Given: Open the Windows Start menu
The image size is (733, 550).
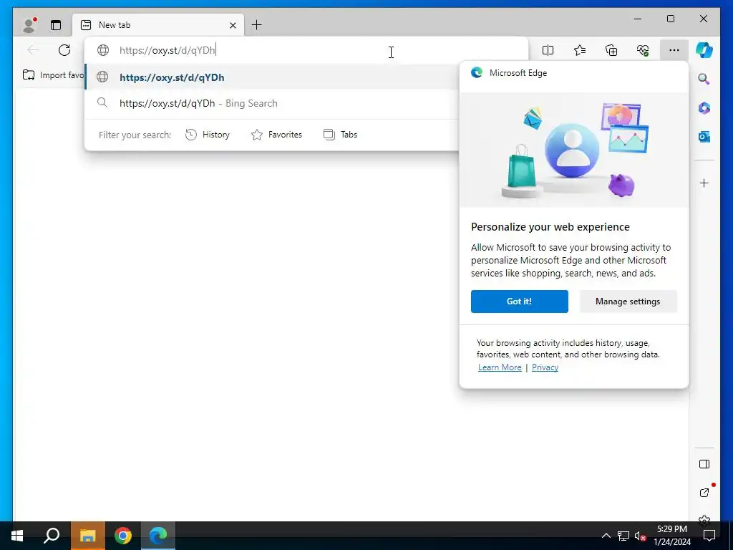Looking at the screenshot, I should (17, 536).
